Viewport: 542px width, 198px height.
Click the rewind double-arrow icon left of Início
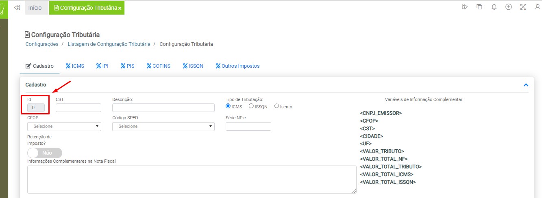pos(17,8)
